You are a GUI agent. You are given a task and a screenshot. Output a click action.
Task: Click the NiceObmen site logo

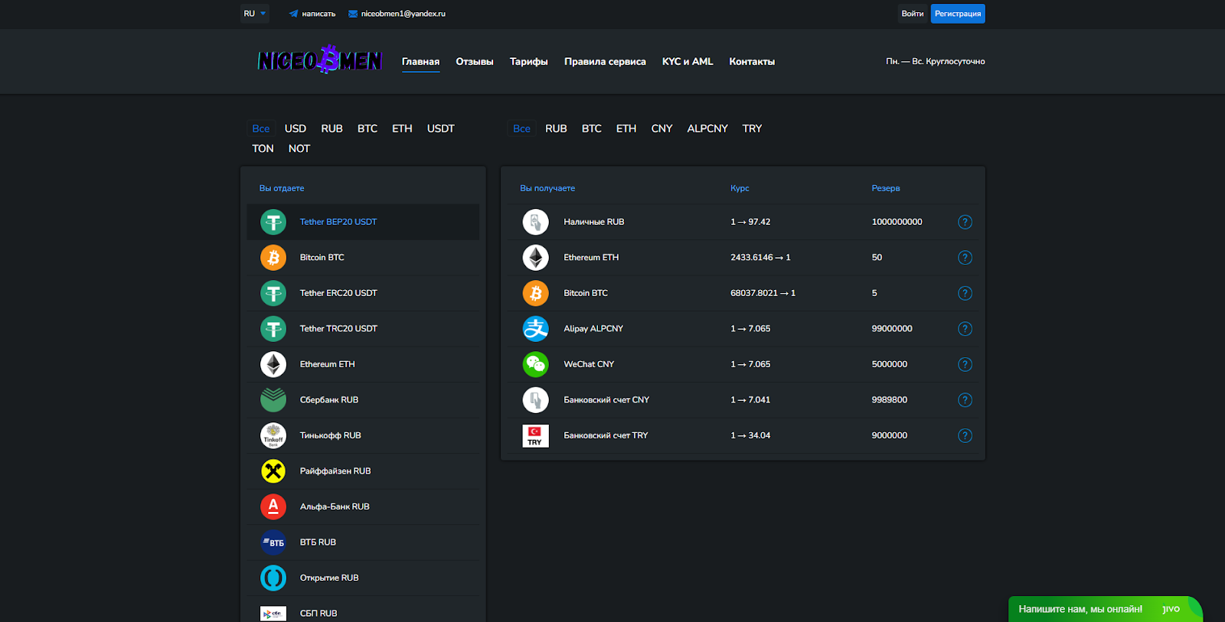tap(319, 60)
